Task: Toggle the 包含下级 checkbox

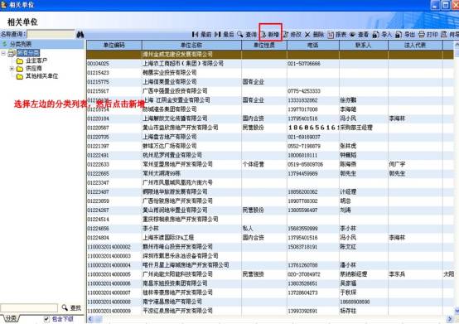Action: (x=46, y=319)
